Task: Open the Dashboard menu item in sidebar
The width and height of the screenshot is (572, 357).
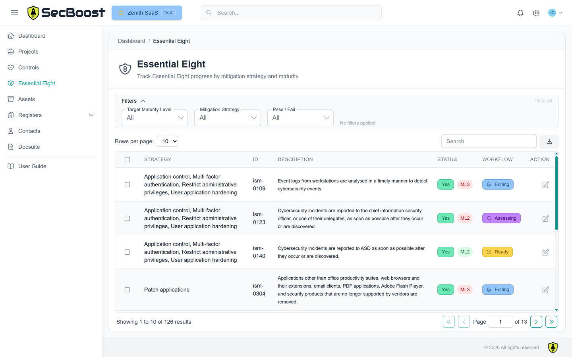Action: coord(32,35)
